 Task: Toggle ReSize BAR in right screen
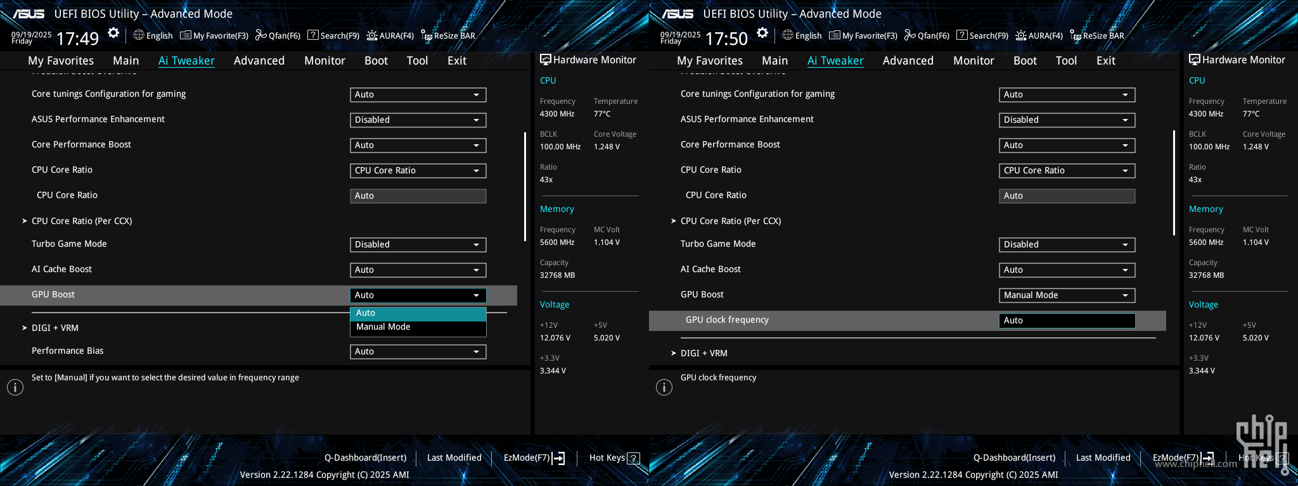[1097, 36]
